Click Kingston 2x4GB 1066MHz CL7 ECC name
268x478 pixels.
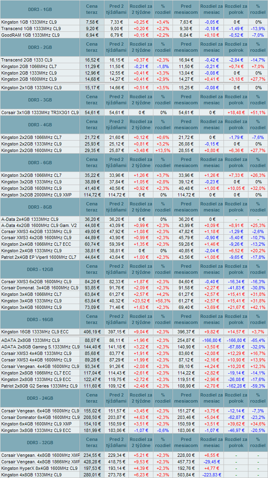36,245
